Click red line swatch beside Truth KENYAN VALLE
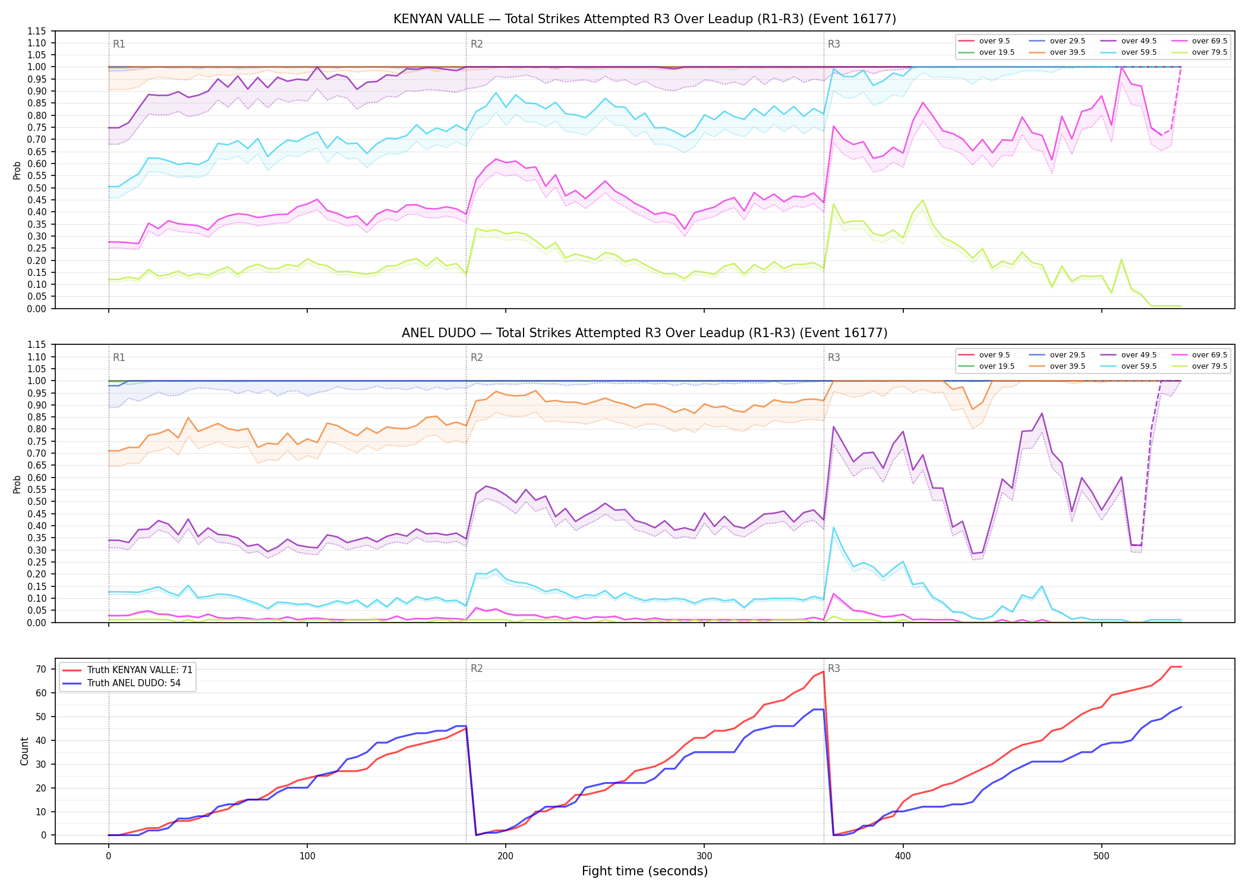The image size is (1248, 892). pos(71,670)
